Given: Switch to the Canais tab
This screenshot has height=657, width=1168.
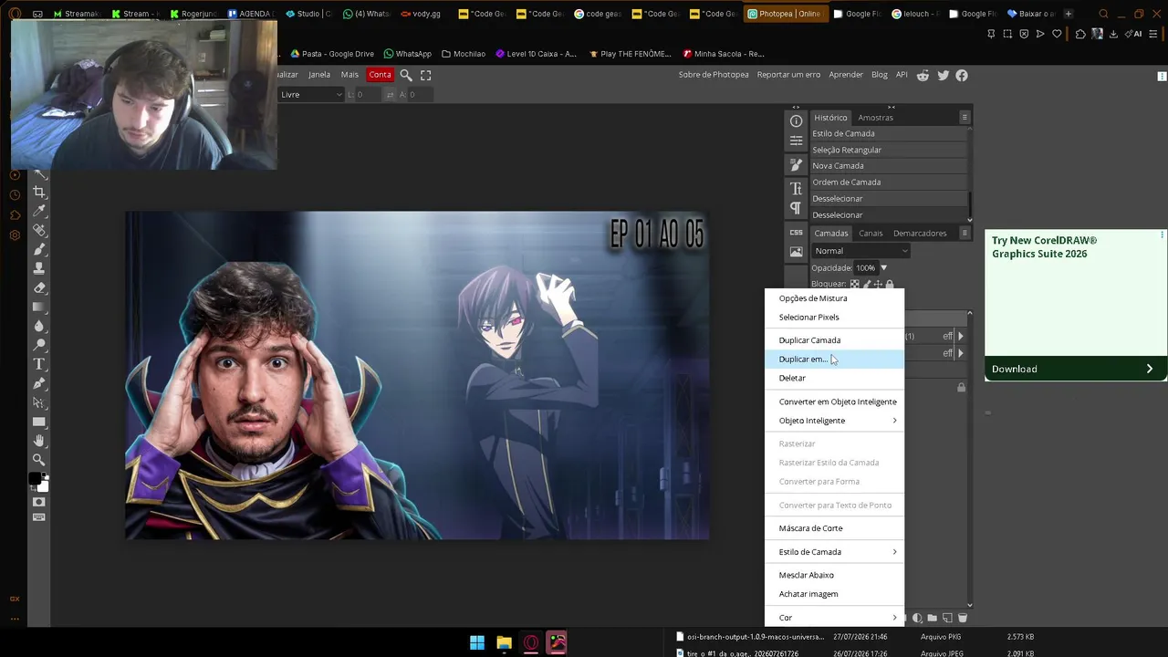Looking at the screenshot, I should pos(871,233).
